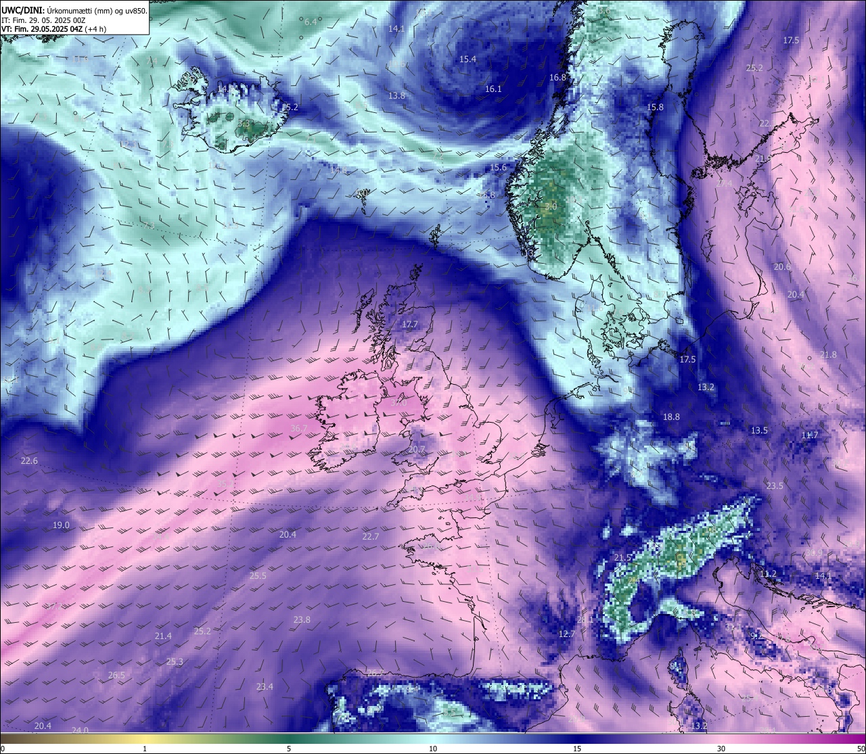
Task: Click the 21.4 value on the map
Action: pyautogui.click(x=163, y=636)
